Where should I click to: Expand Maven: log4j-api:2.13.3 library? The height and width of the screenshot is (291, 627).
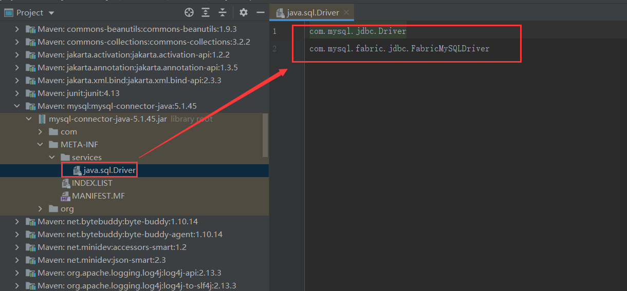tap(17, 273)
